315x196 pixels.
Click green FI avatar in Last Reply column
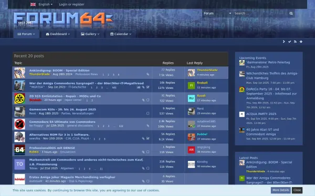(191, 86)
